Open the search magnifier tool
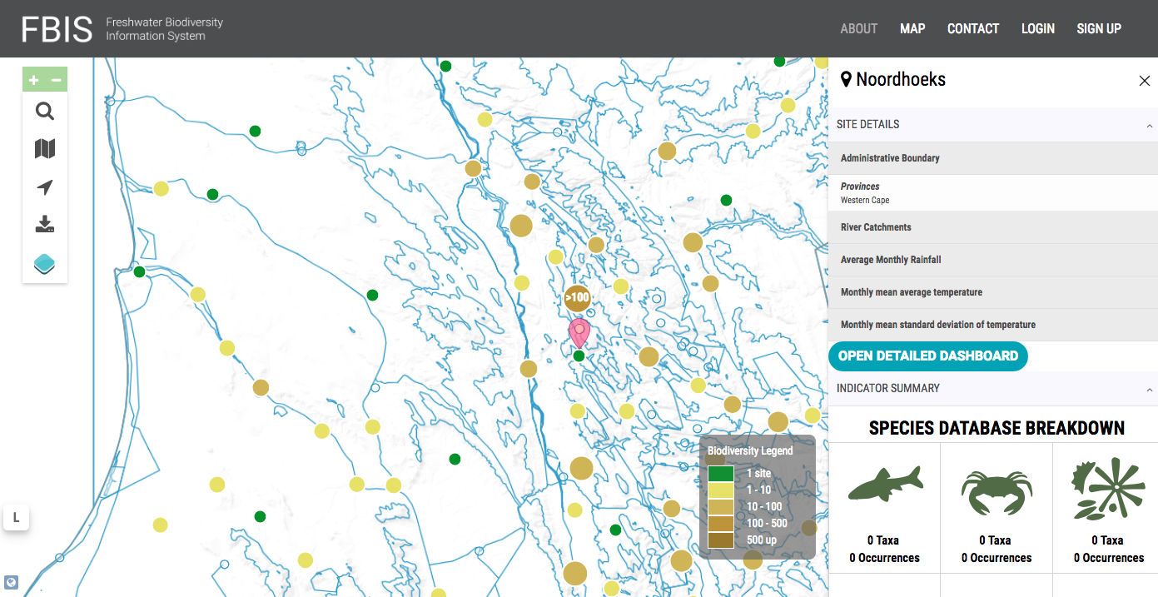This screenshot has width=1158, height=597. (45, 111)
